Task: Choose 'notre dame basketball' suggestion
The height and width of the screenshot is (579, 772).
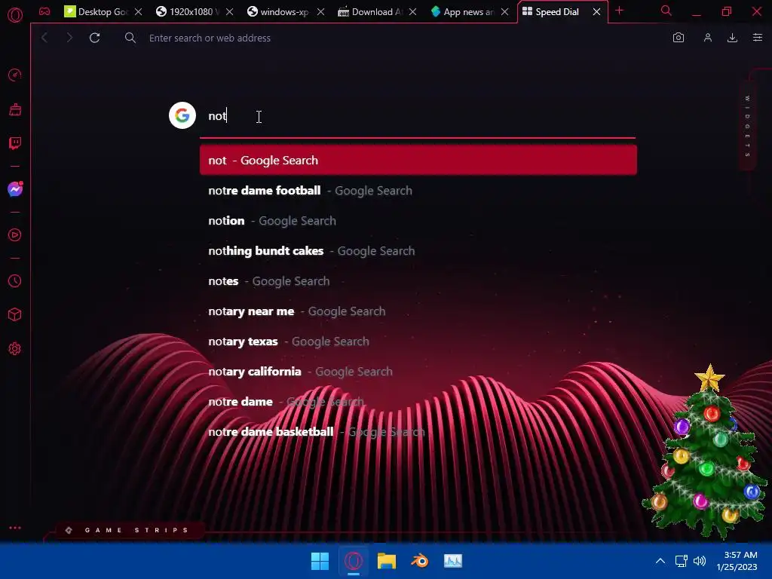Action: click(x=418, y=432)
